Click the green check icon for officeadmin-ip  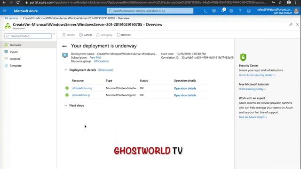[x=67, y=95]
